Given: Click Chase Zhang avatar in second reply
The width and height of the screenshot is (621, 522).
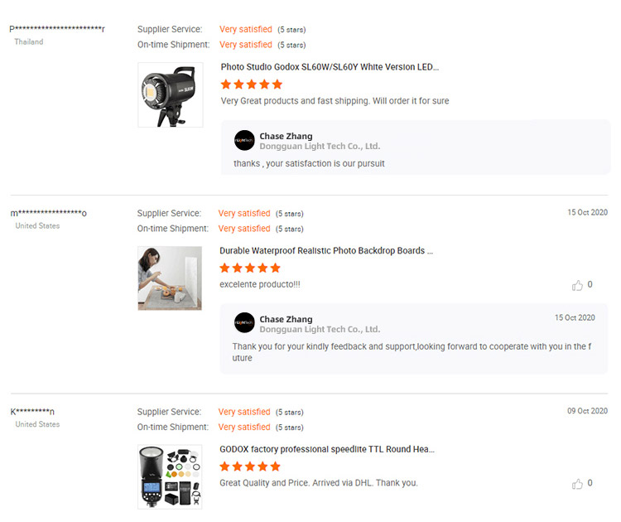Looking at the screenshot, I should (x=244, y=324).
